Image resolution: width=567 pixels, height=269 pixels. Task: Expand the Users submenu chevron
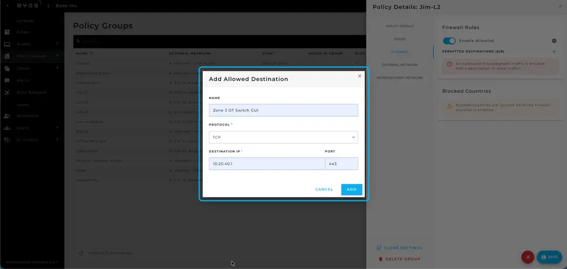coord(57,128)
